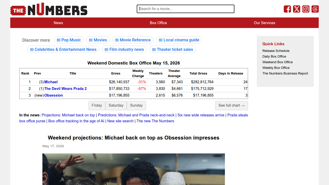Open the Weekend projections article headline
The image size is (329, 185).
[134, 138]
